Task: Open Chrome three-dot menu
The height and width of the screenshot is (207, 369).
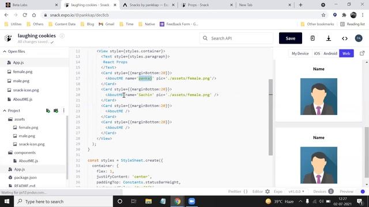Action: [x=363, y=15]
